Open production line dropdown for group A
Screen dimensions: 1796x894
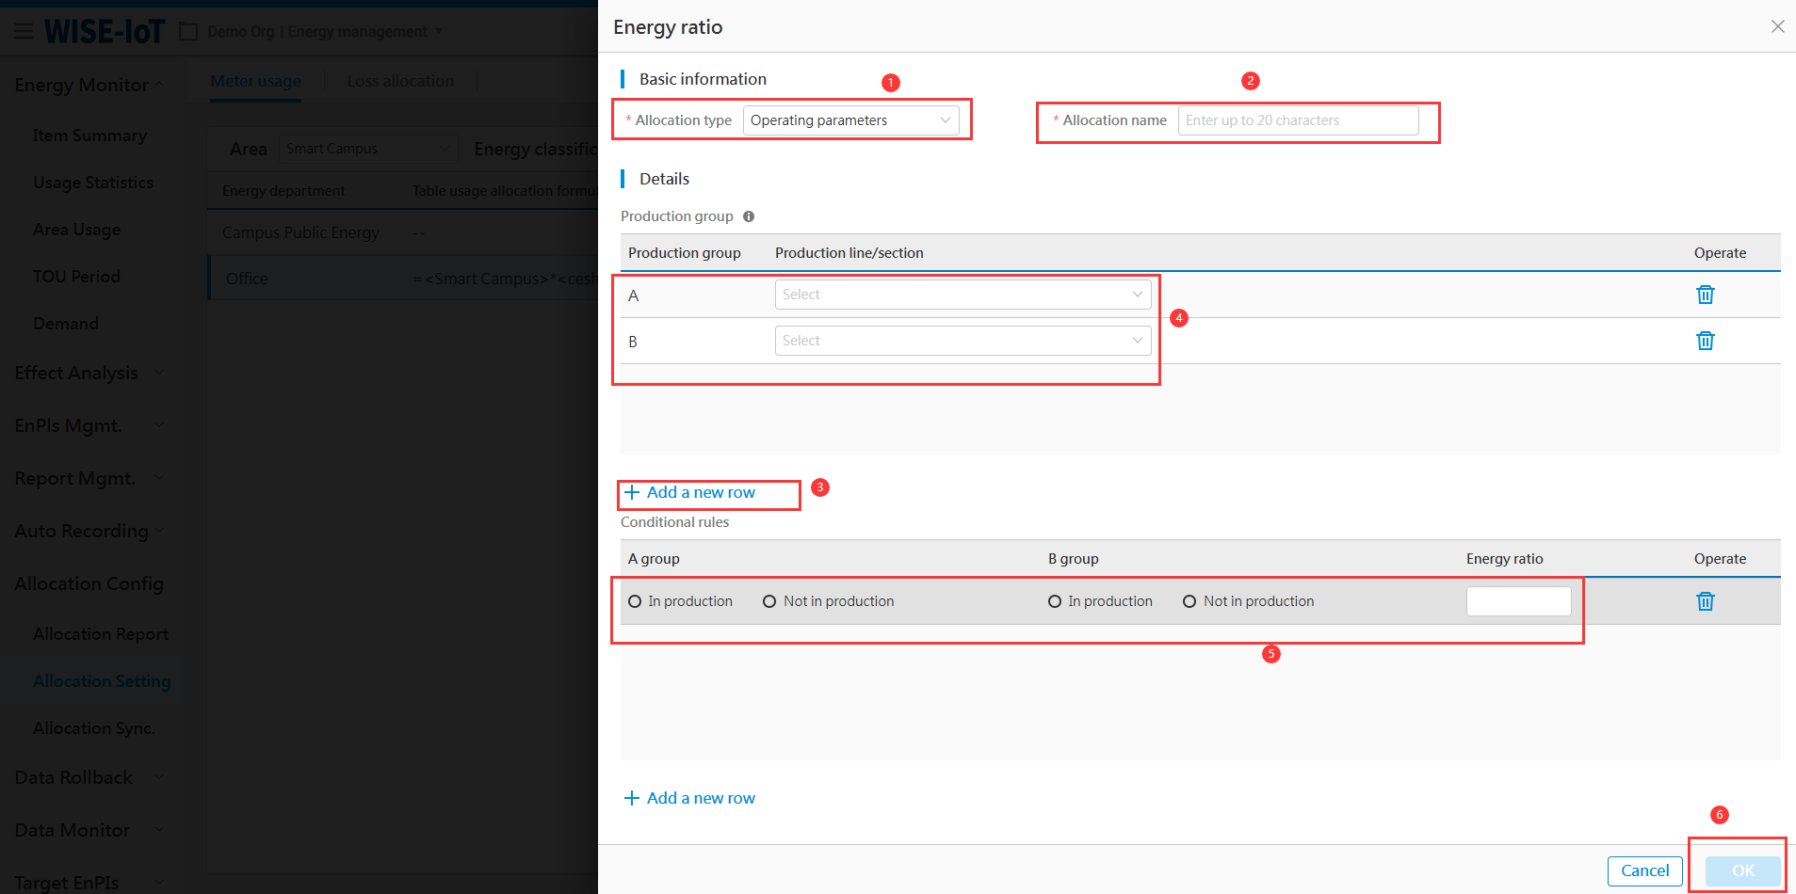[962, 295]
